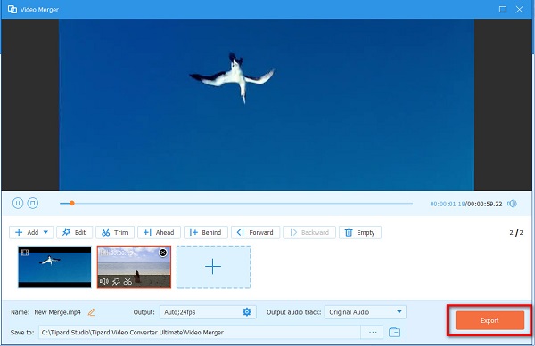Screen dimensions: 535x346
Task: Open the Trim tool
Action: point(115,232)
